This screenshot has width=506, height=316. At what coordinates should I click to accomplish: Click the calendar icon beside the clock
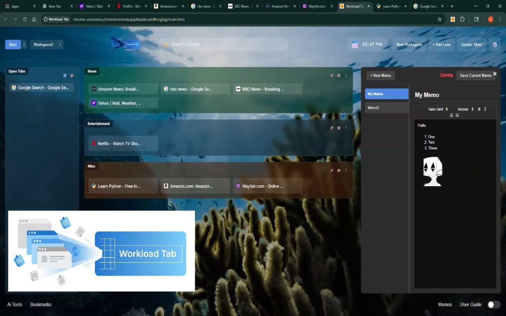(355, 45)
